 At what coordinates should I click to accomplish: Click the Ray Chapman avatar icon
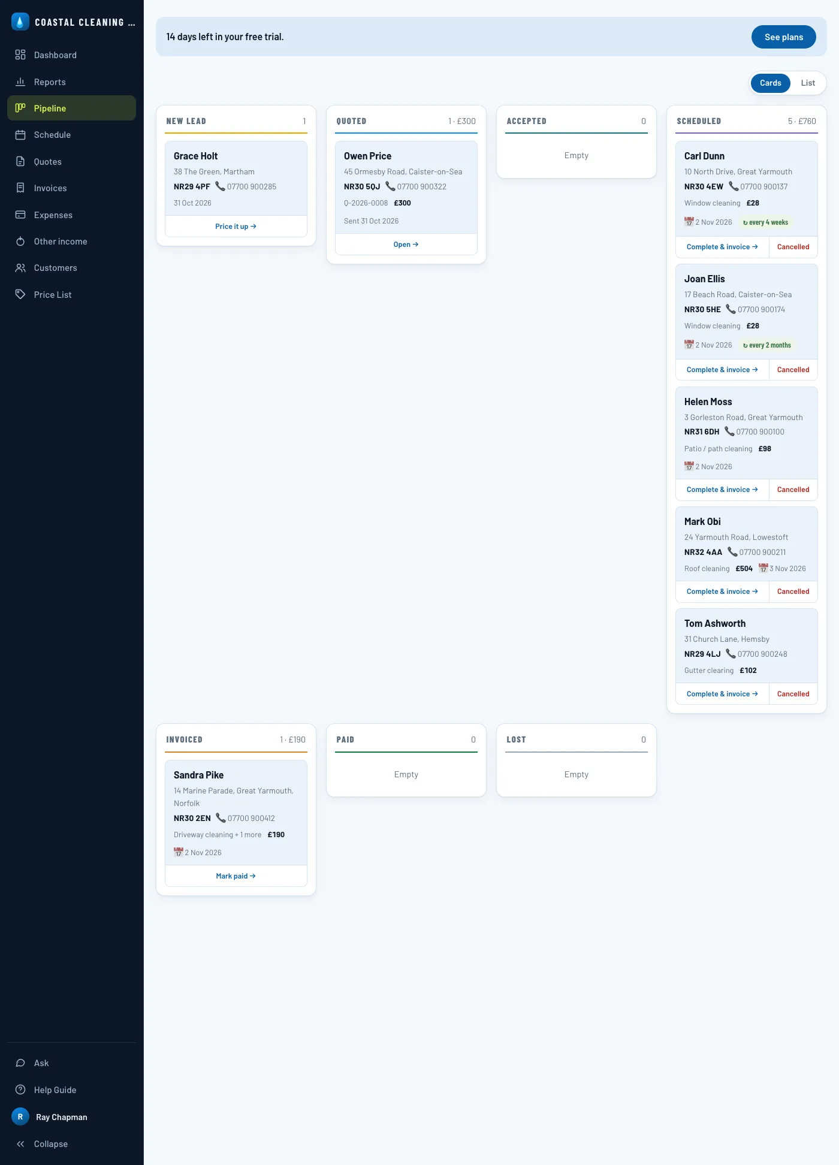(x=20, y=1116)
